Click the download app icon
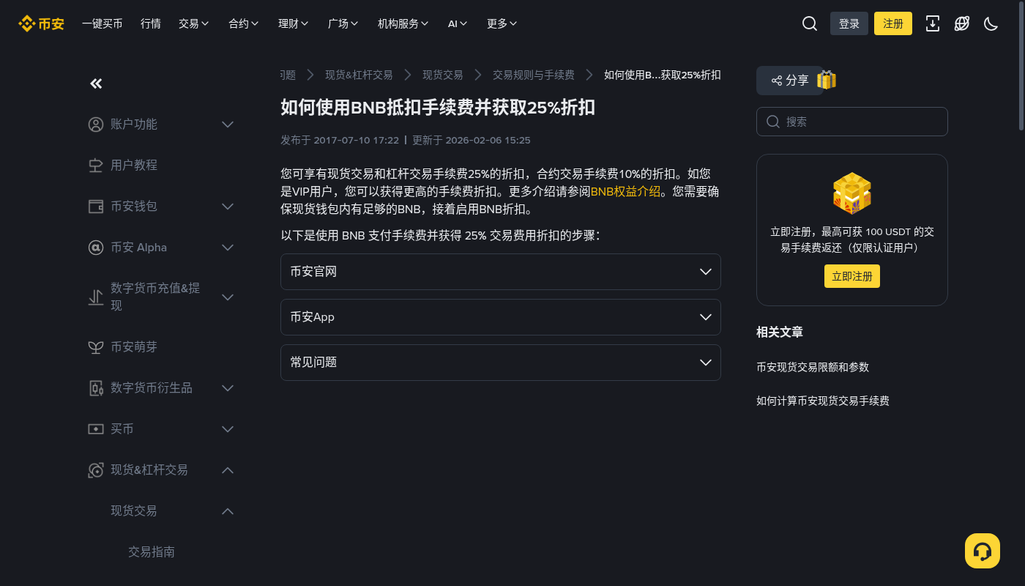The image size is (1025, 586). click(933, 23)
